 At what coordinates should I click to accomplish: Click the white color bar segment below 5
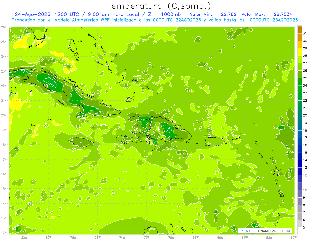coord(300,231)
